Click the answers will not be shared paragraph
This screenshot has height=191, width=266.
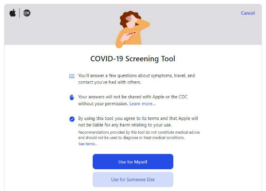click(x=133, y=100)
